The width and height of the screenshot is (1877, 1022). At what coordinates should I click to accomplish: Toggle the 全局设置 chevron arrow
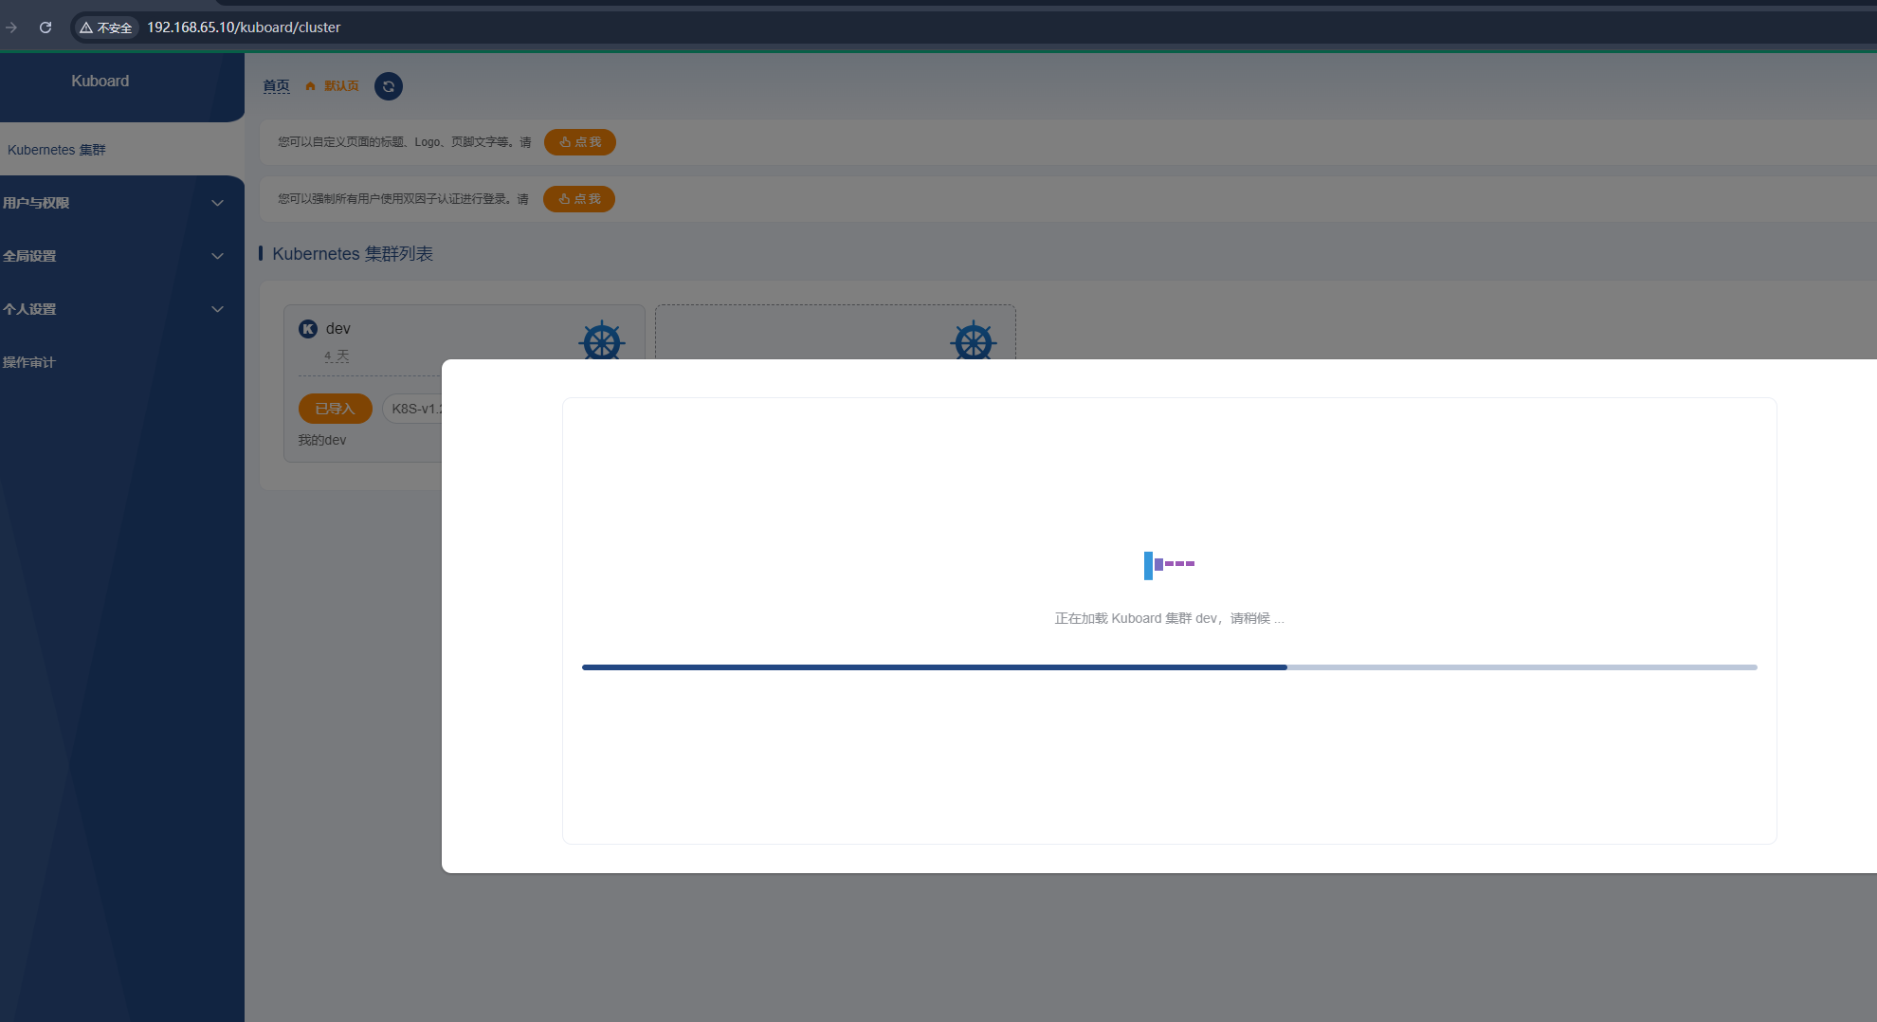pos(217,256)
